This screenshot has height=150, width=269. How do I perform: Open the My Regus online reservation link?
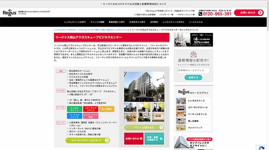click(170, 11)
